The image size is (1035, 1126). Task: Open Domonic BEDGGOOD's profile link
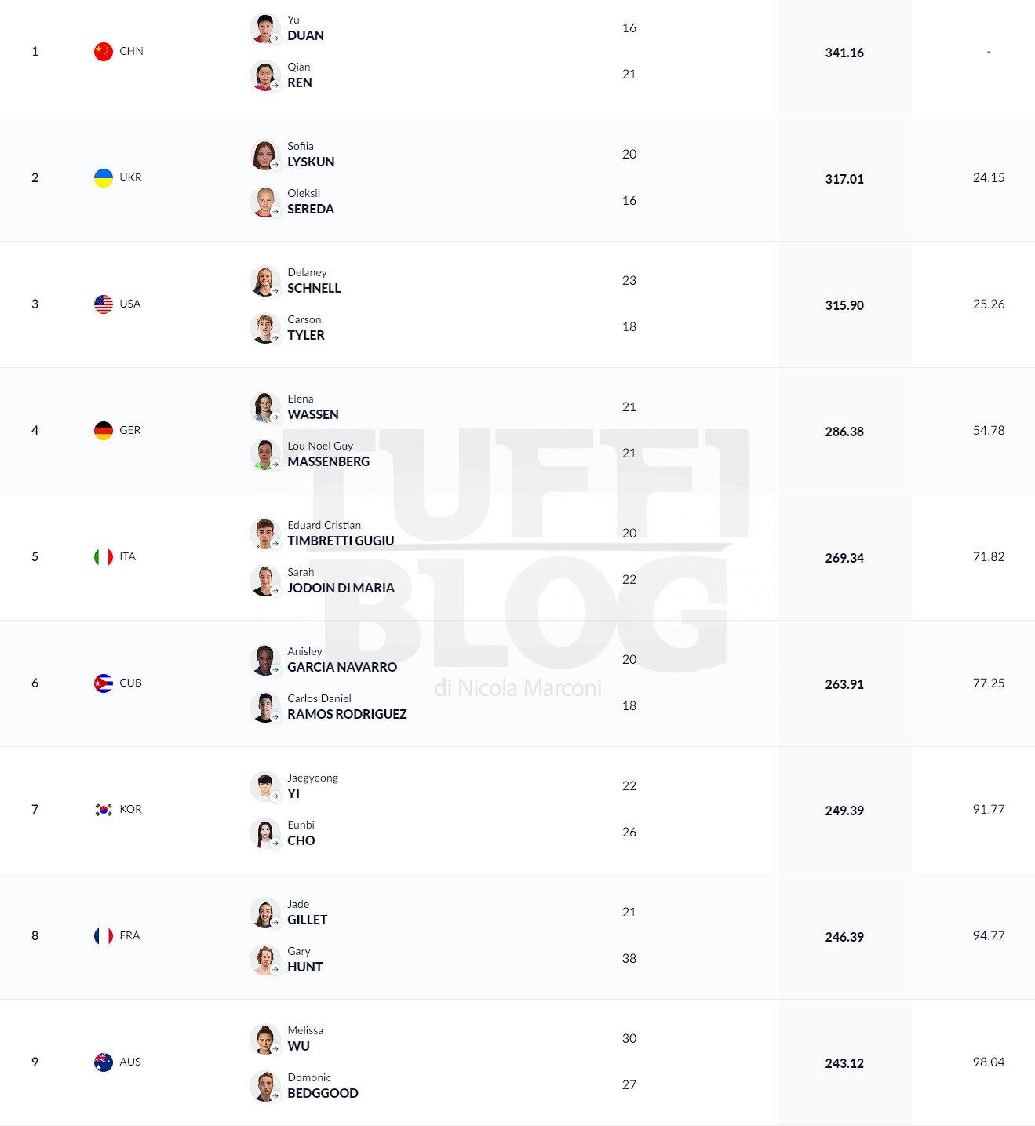click(x=323, y=1086)
